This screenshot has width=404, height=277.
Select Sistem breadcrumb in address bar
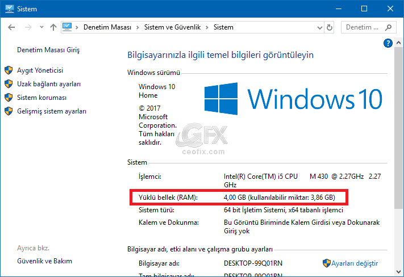pos(223,27)
